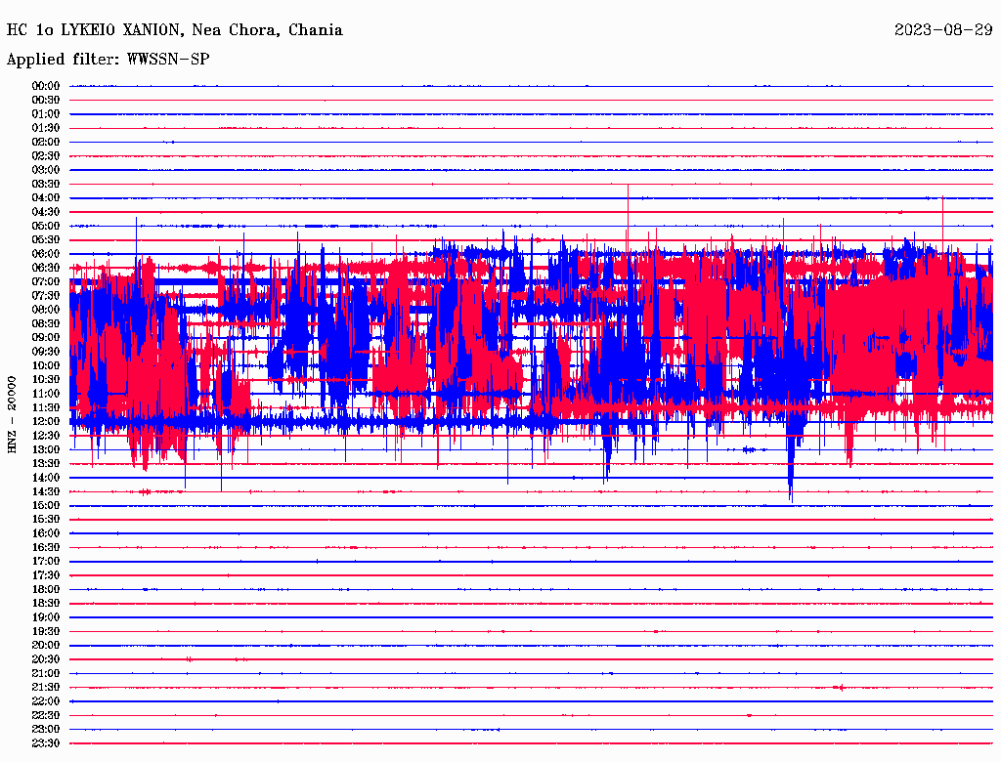The height and width of the screenshot is (762, 1001).
Task: Click the 00:00 time label
Action: tap(46, 86)
